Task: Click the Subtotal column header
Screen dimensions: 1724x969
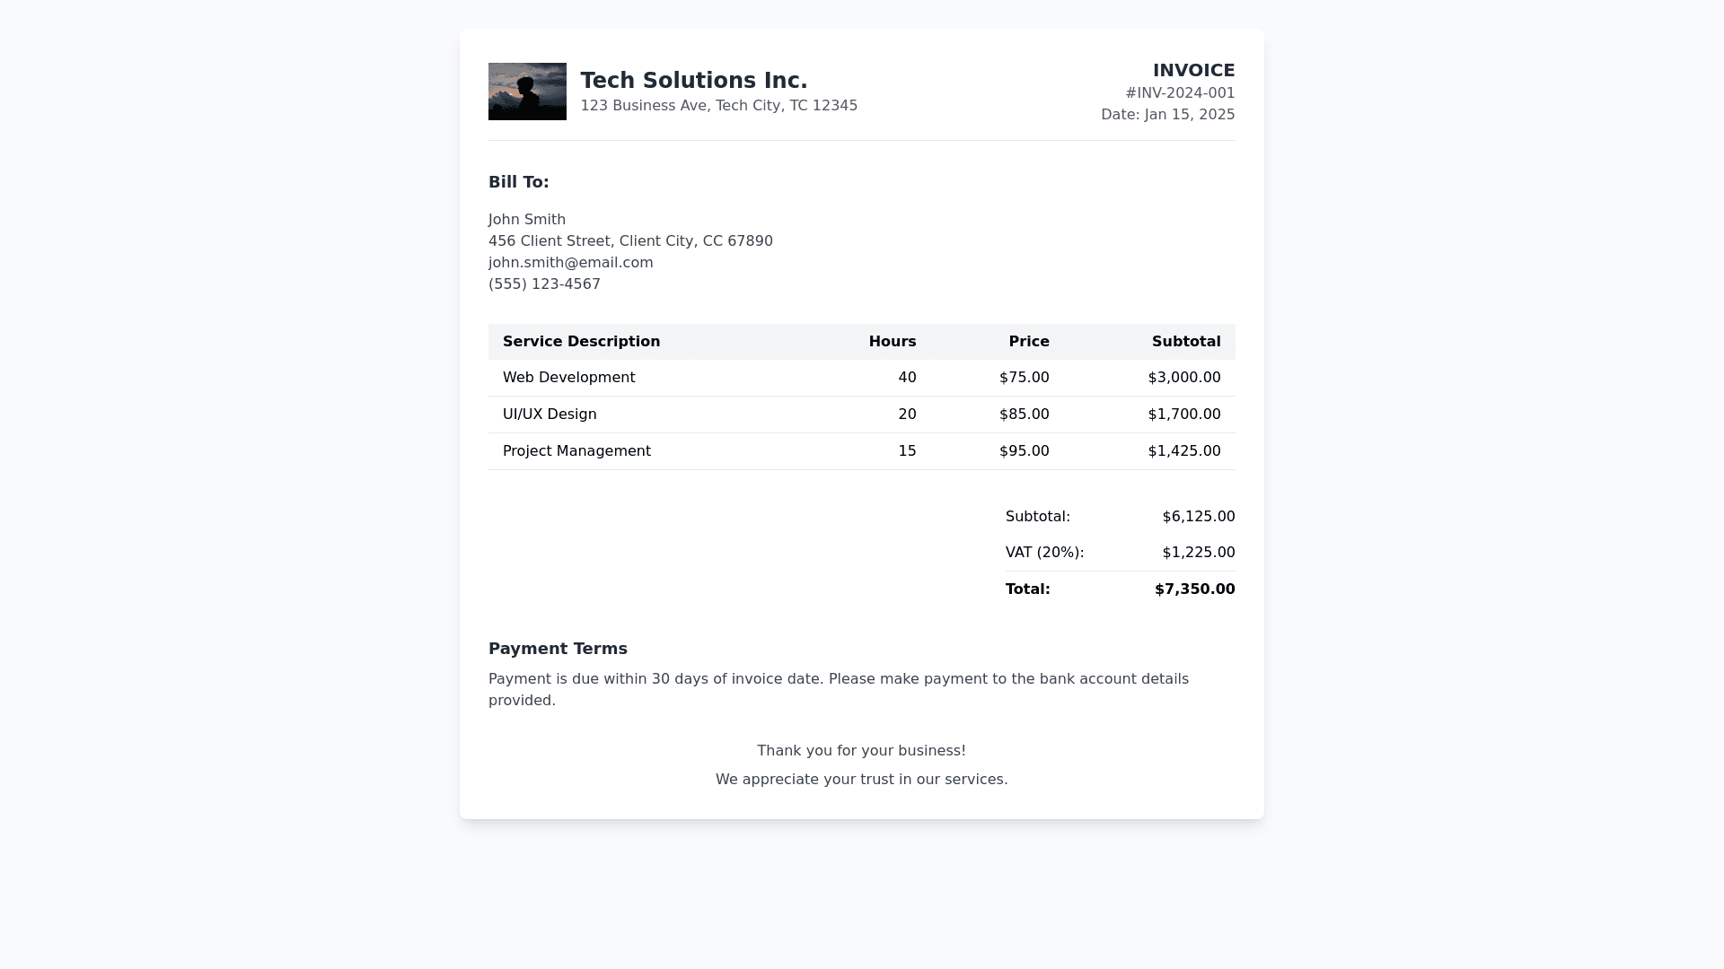Action: coord(1185,342)
